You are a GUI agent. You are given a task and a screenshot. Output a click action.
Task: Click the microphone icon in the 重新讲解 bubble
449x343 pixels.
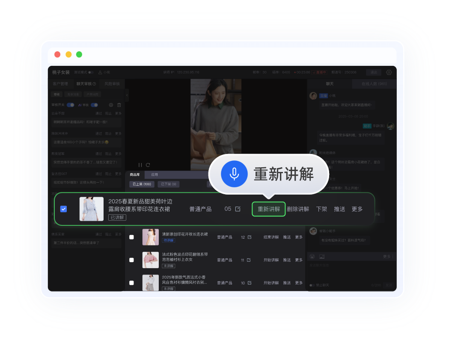pyautogui.click(x=234, y=174)
